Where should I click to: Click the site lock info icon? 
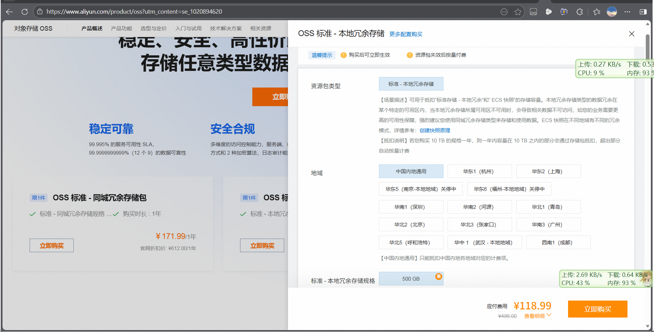pyautogui.click(x=40, y=12)
